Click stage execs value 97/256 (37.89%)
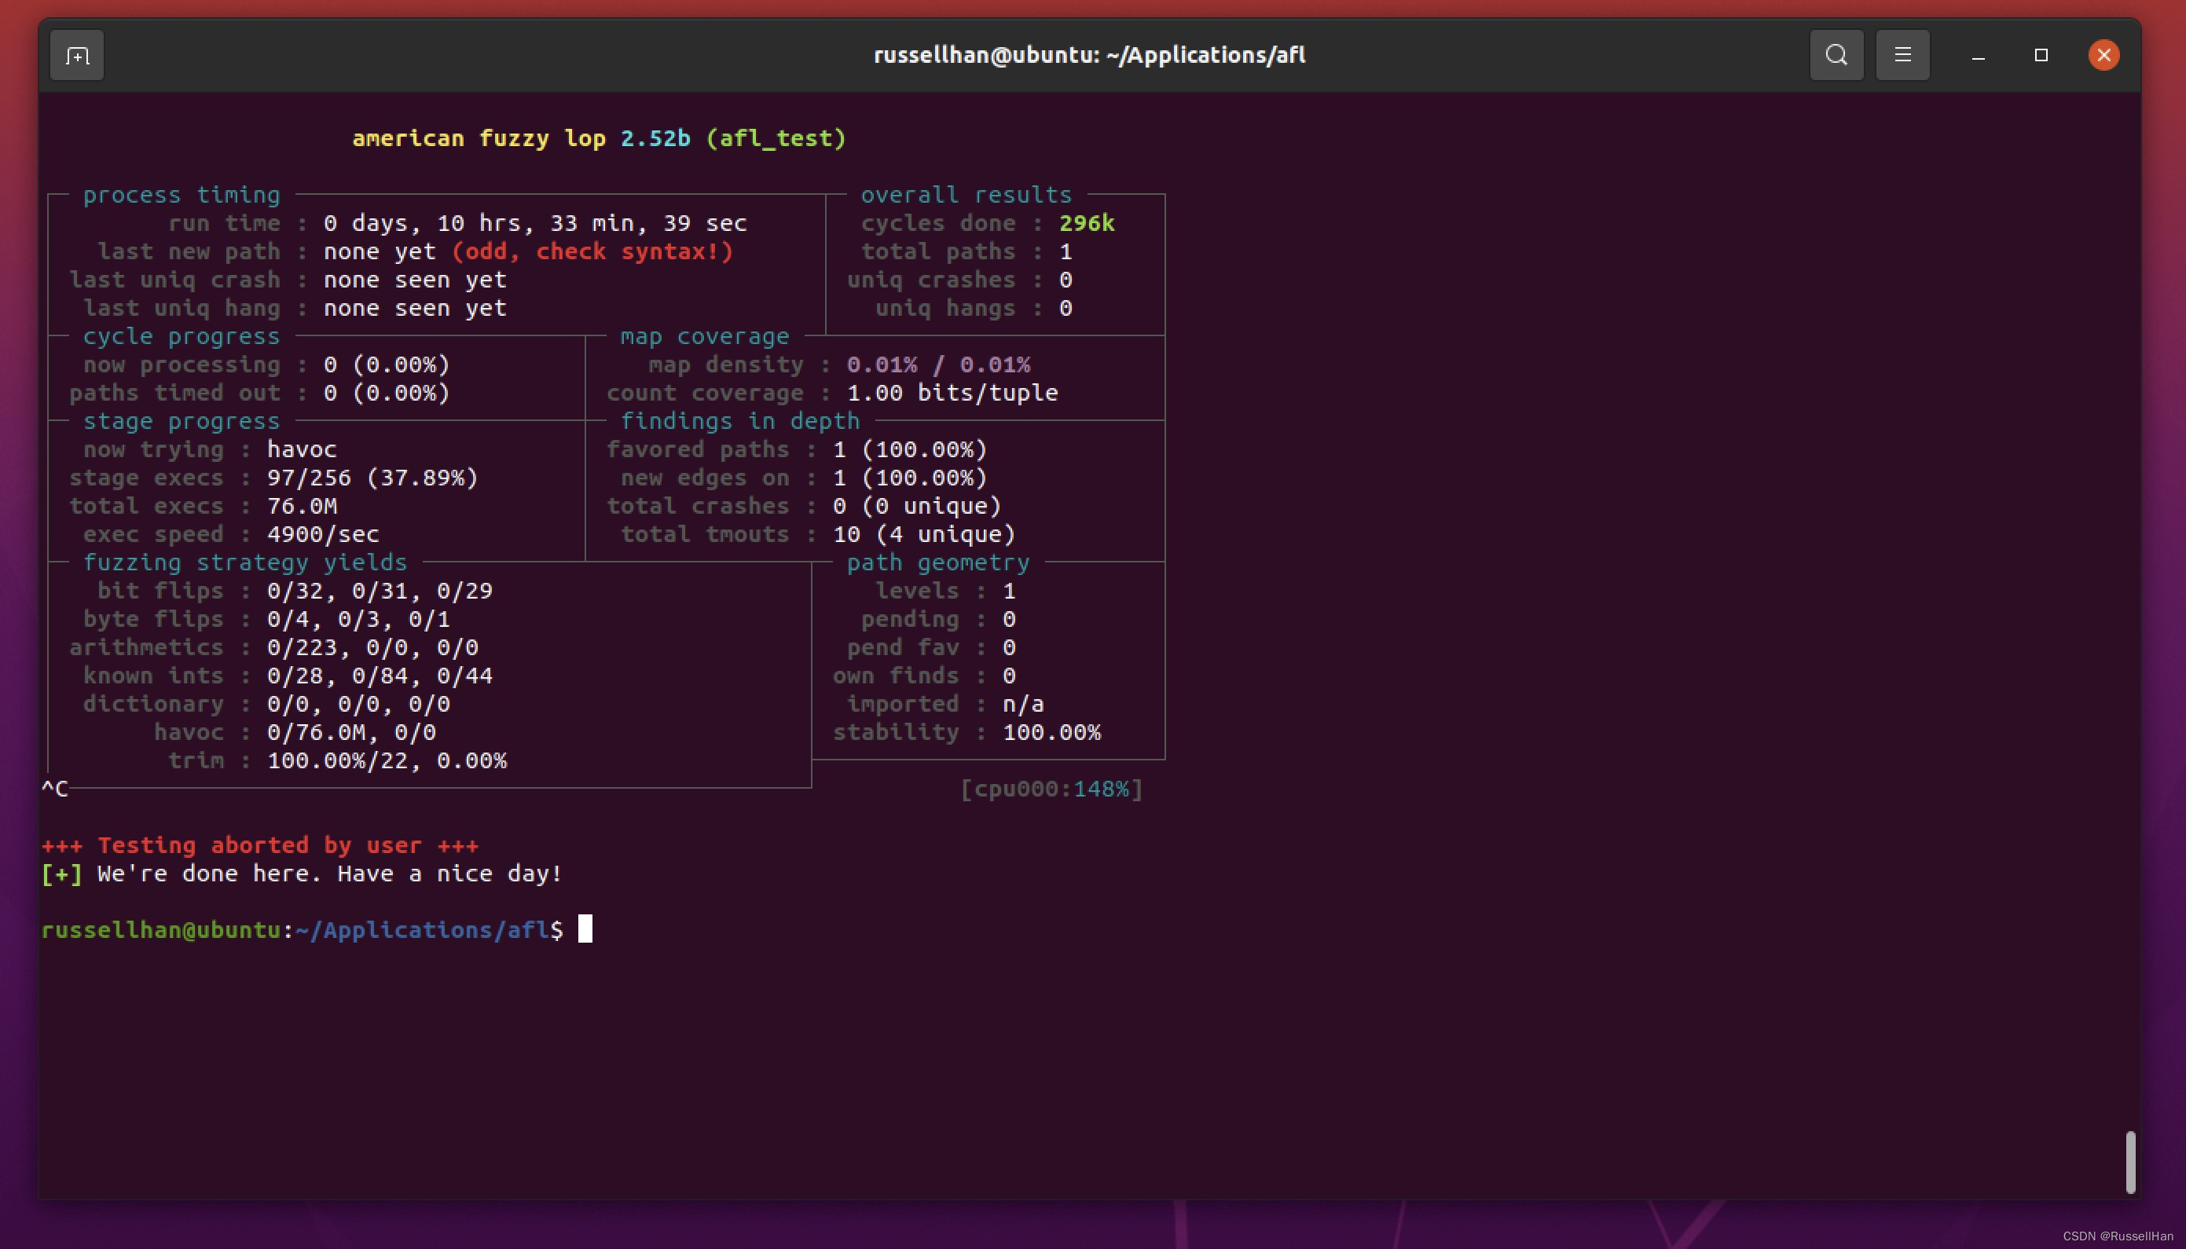 point(372,478)
